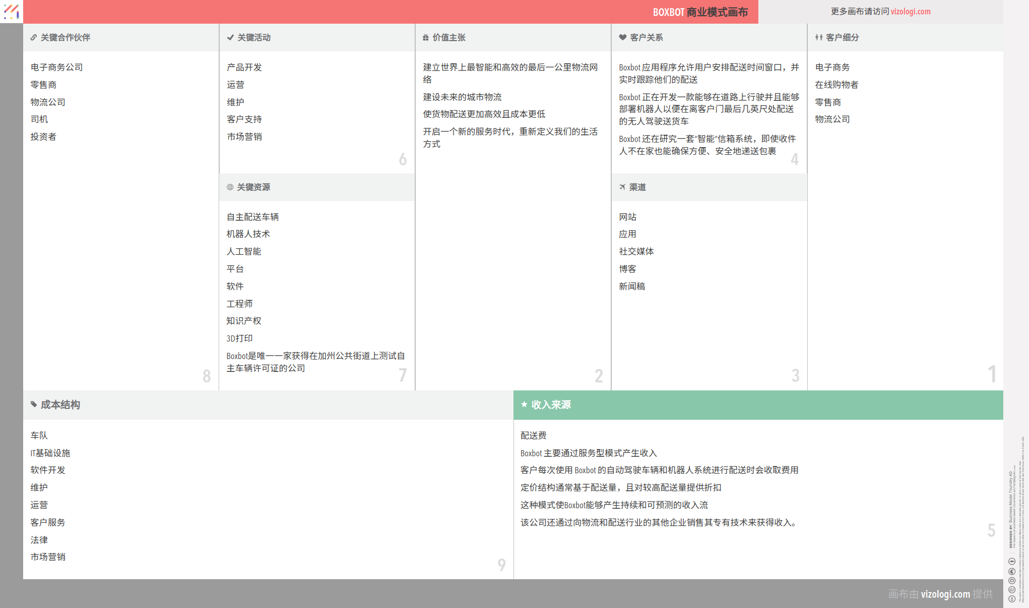This screenshot has width=1029, height=608.
Task: Click the globe icon beside 关键资源
Action: point(230,187)
